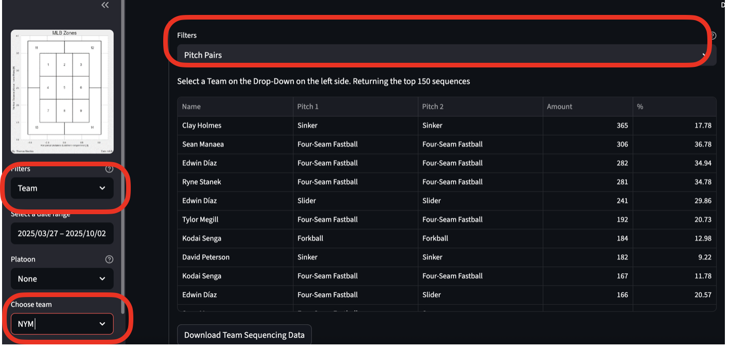Open the Pitch Pairs filter dropdown

(x=443, y=55)
